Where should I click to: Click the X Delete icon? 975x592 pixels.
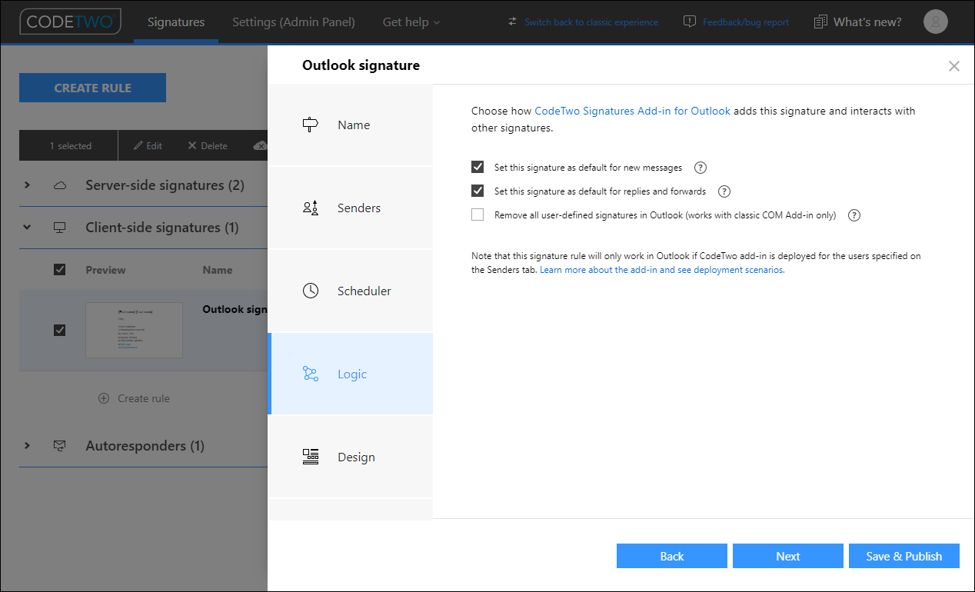[x=192, y=145]
